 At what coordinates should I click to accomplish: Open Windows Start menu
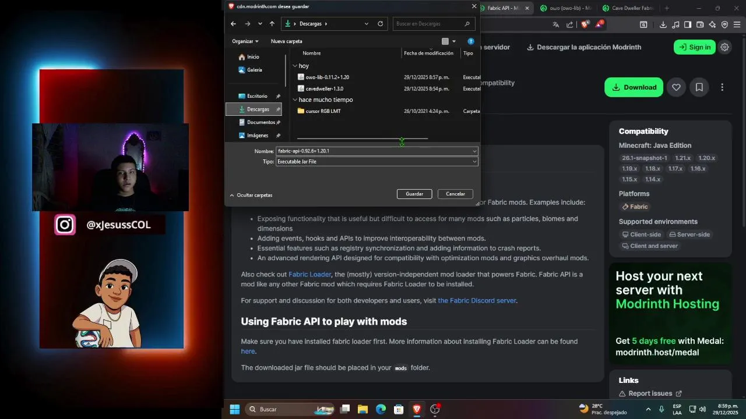234,409
